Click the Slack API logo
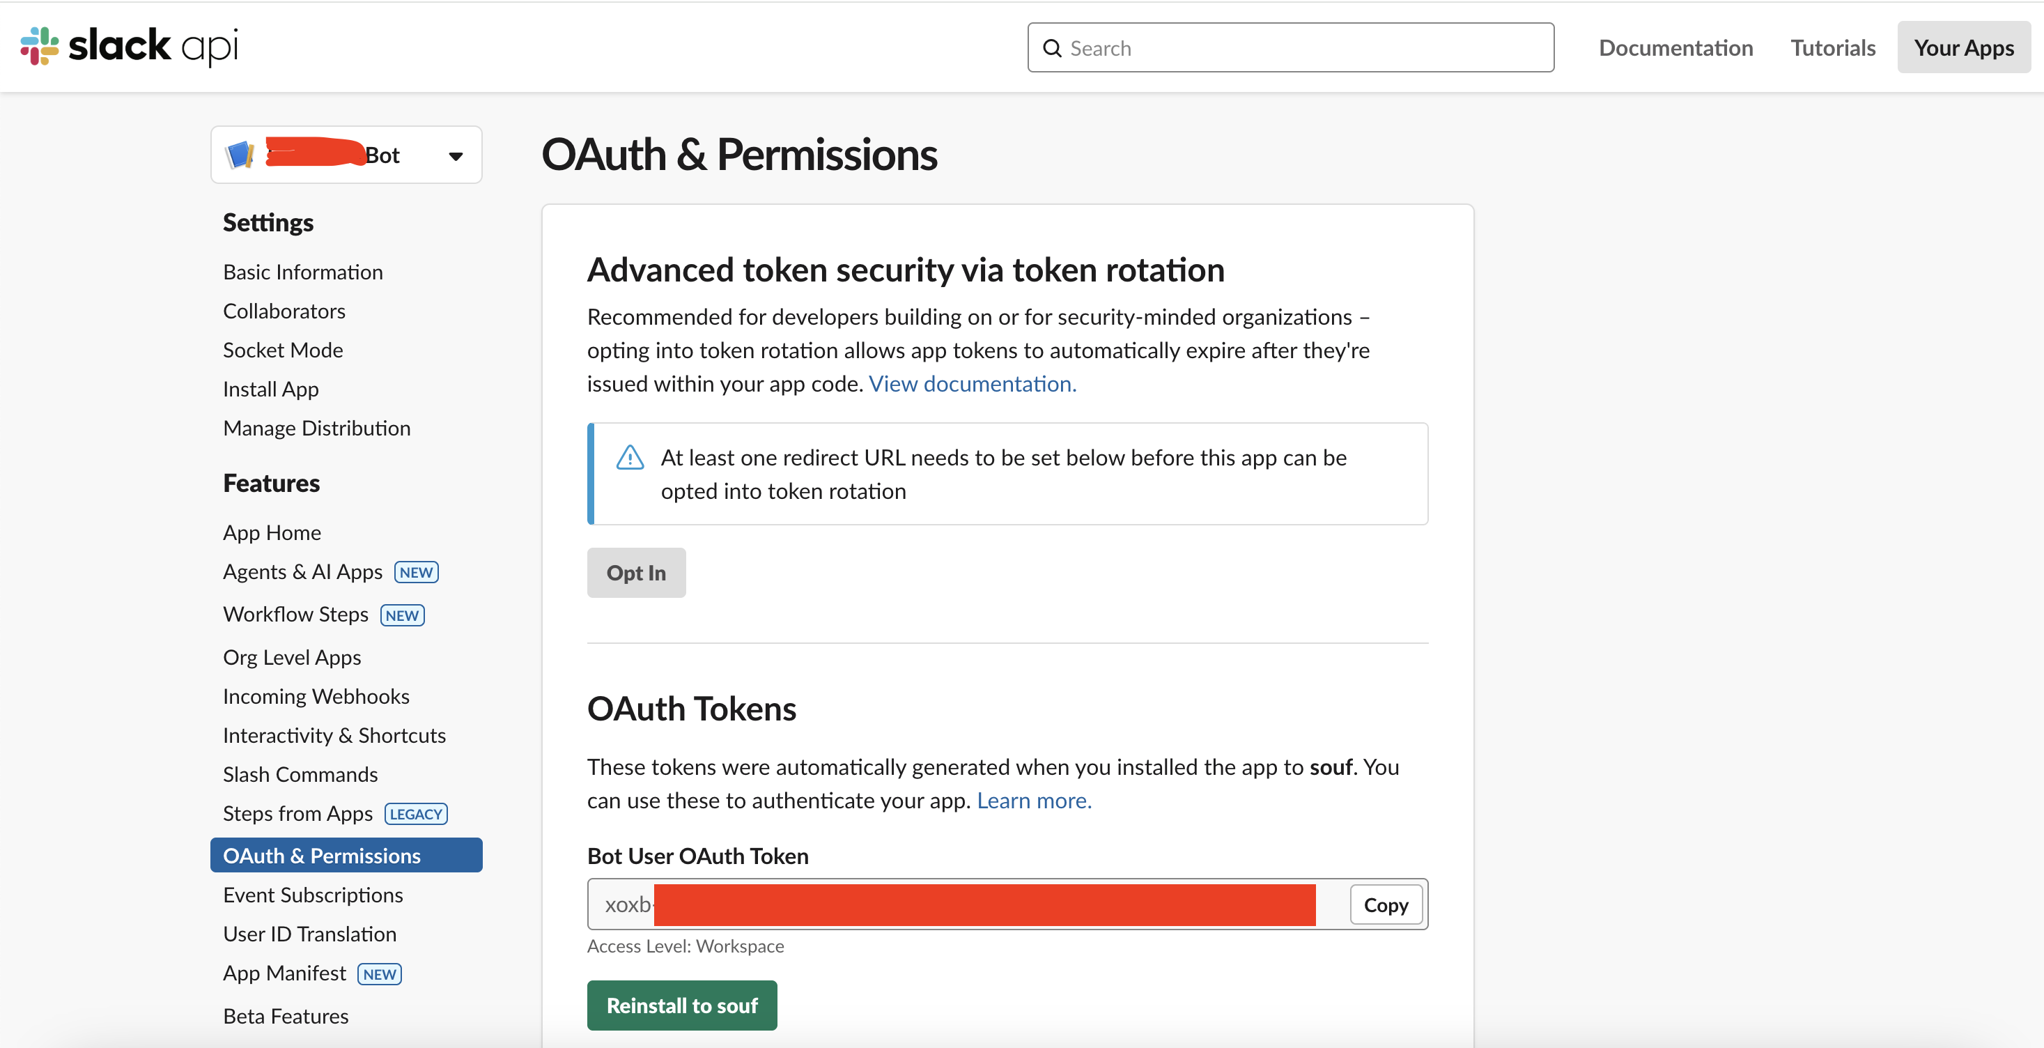The image size is (2044, 1048). pos(129,46)
